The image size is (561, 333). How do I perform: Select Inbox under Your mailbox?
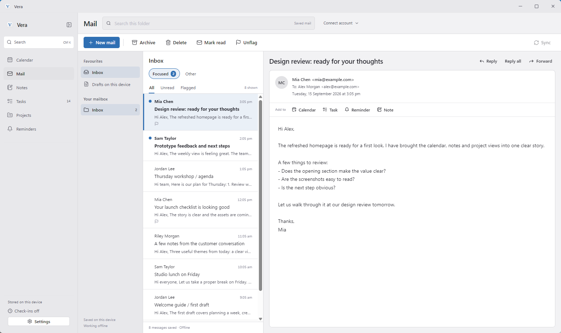[x=110, y=110]
